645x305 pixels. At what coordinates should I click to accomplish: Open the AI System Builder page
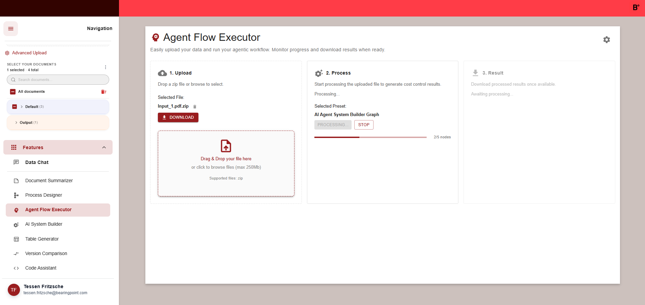[x=44, y=224]
